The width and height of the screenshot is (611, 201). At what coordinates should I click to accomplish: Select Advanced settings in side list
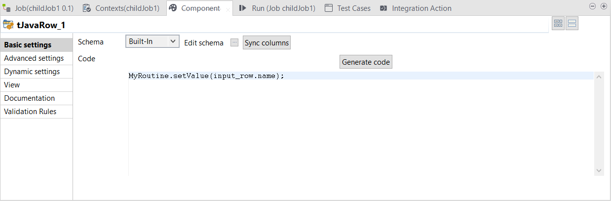tap(34, 58)
